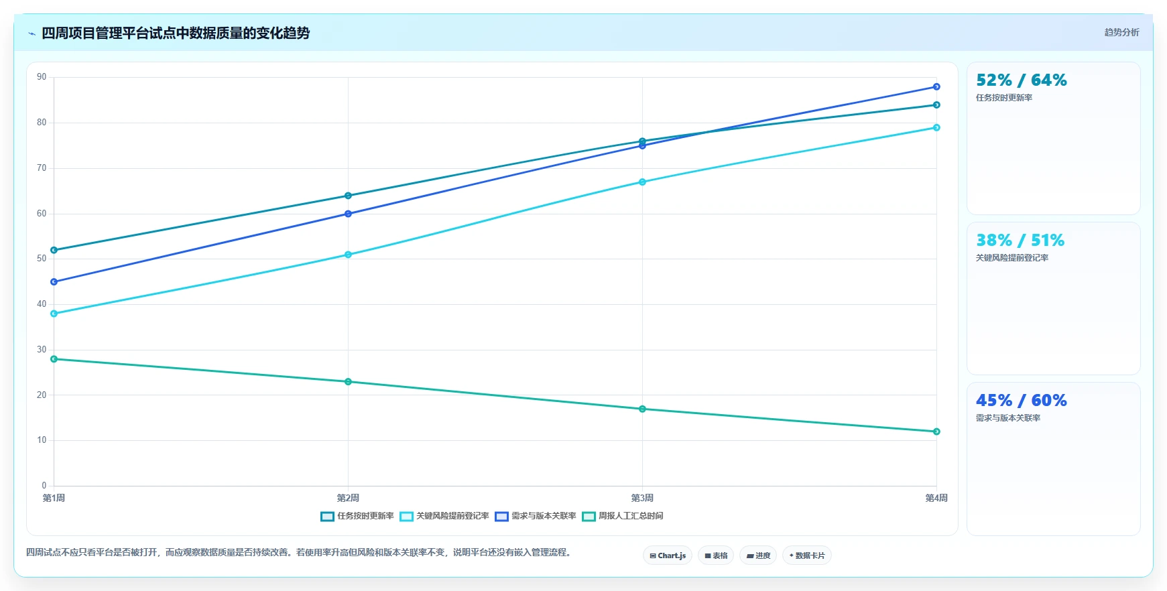Select the 数据卡片 chip
The height and width of the screenshot is (591, 1167).
tap(807, 555)
